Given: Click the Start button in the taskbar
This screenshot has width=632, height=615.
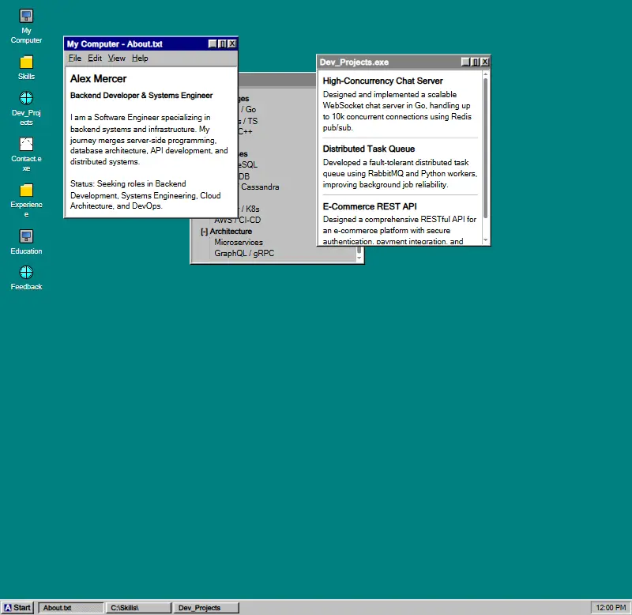Looking at the screenshot, I should pos(17,607).
